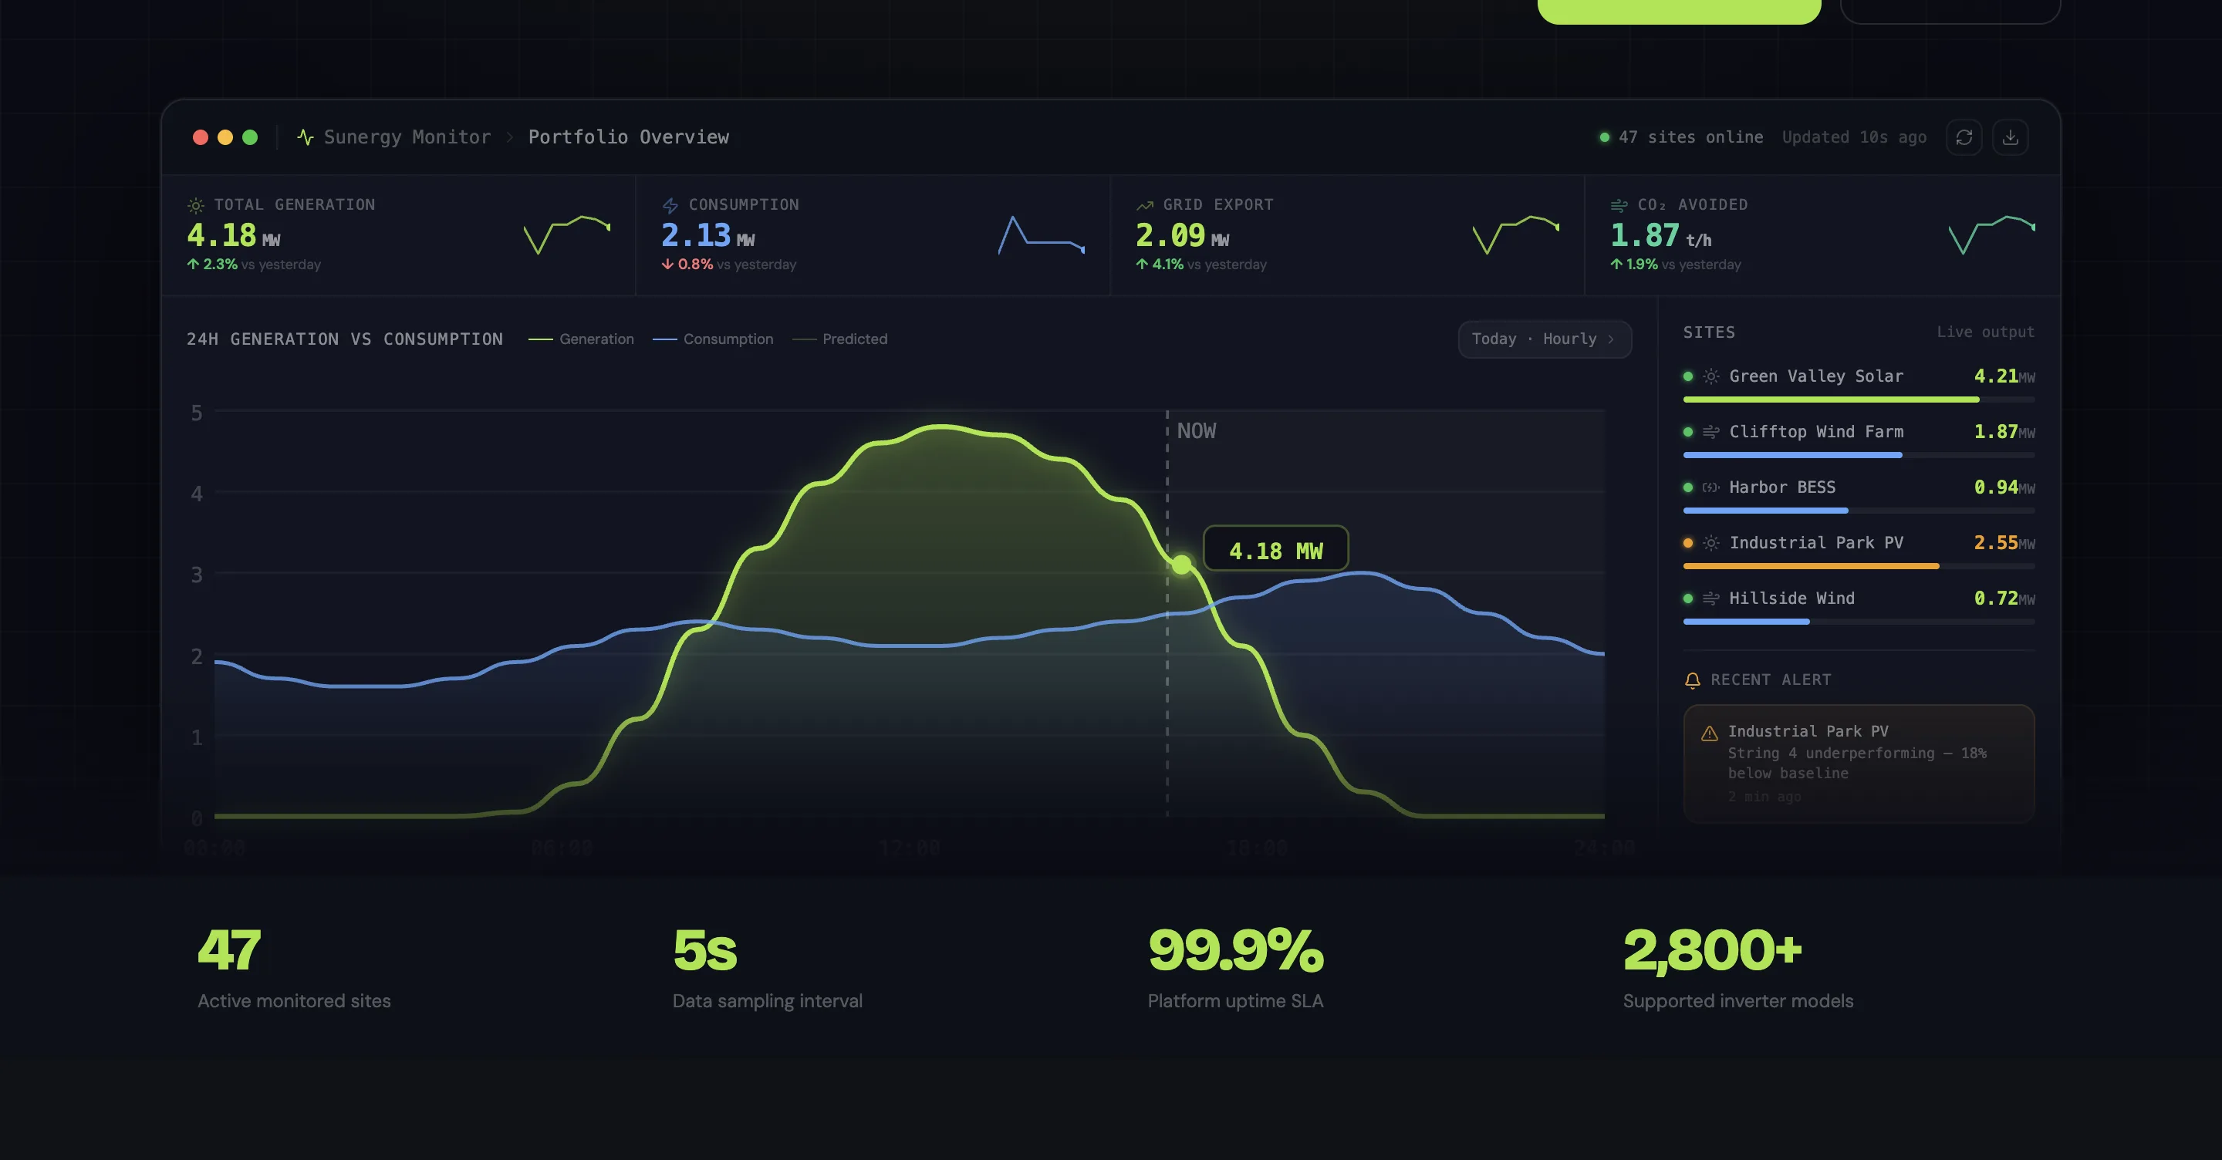
Task: Switch to the Portfolio Overview view
Action: (629, 137)
